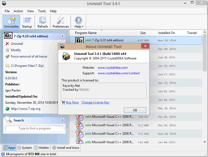Click the Jan 30, 2015 installed date
This screenshot has height=157, width=208.
coord(167,57)
